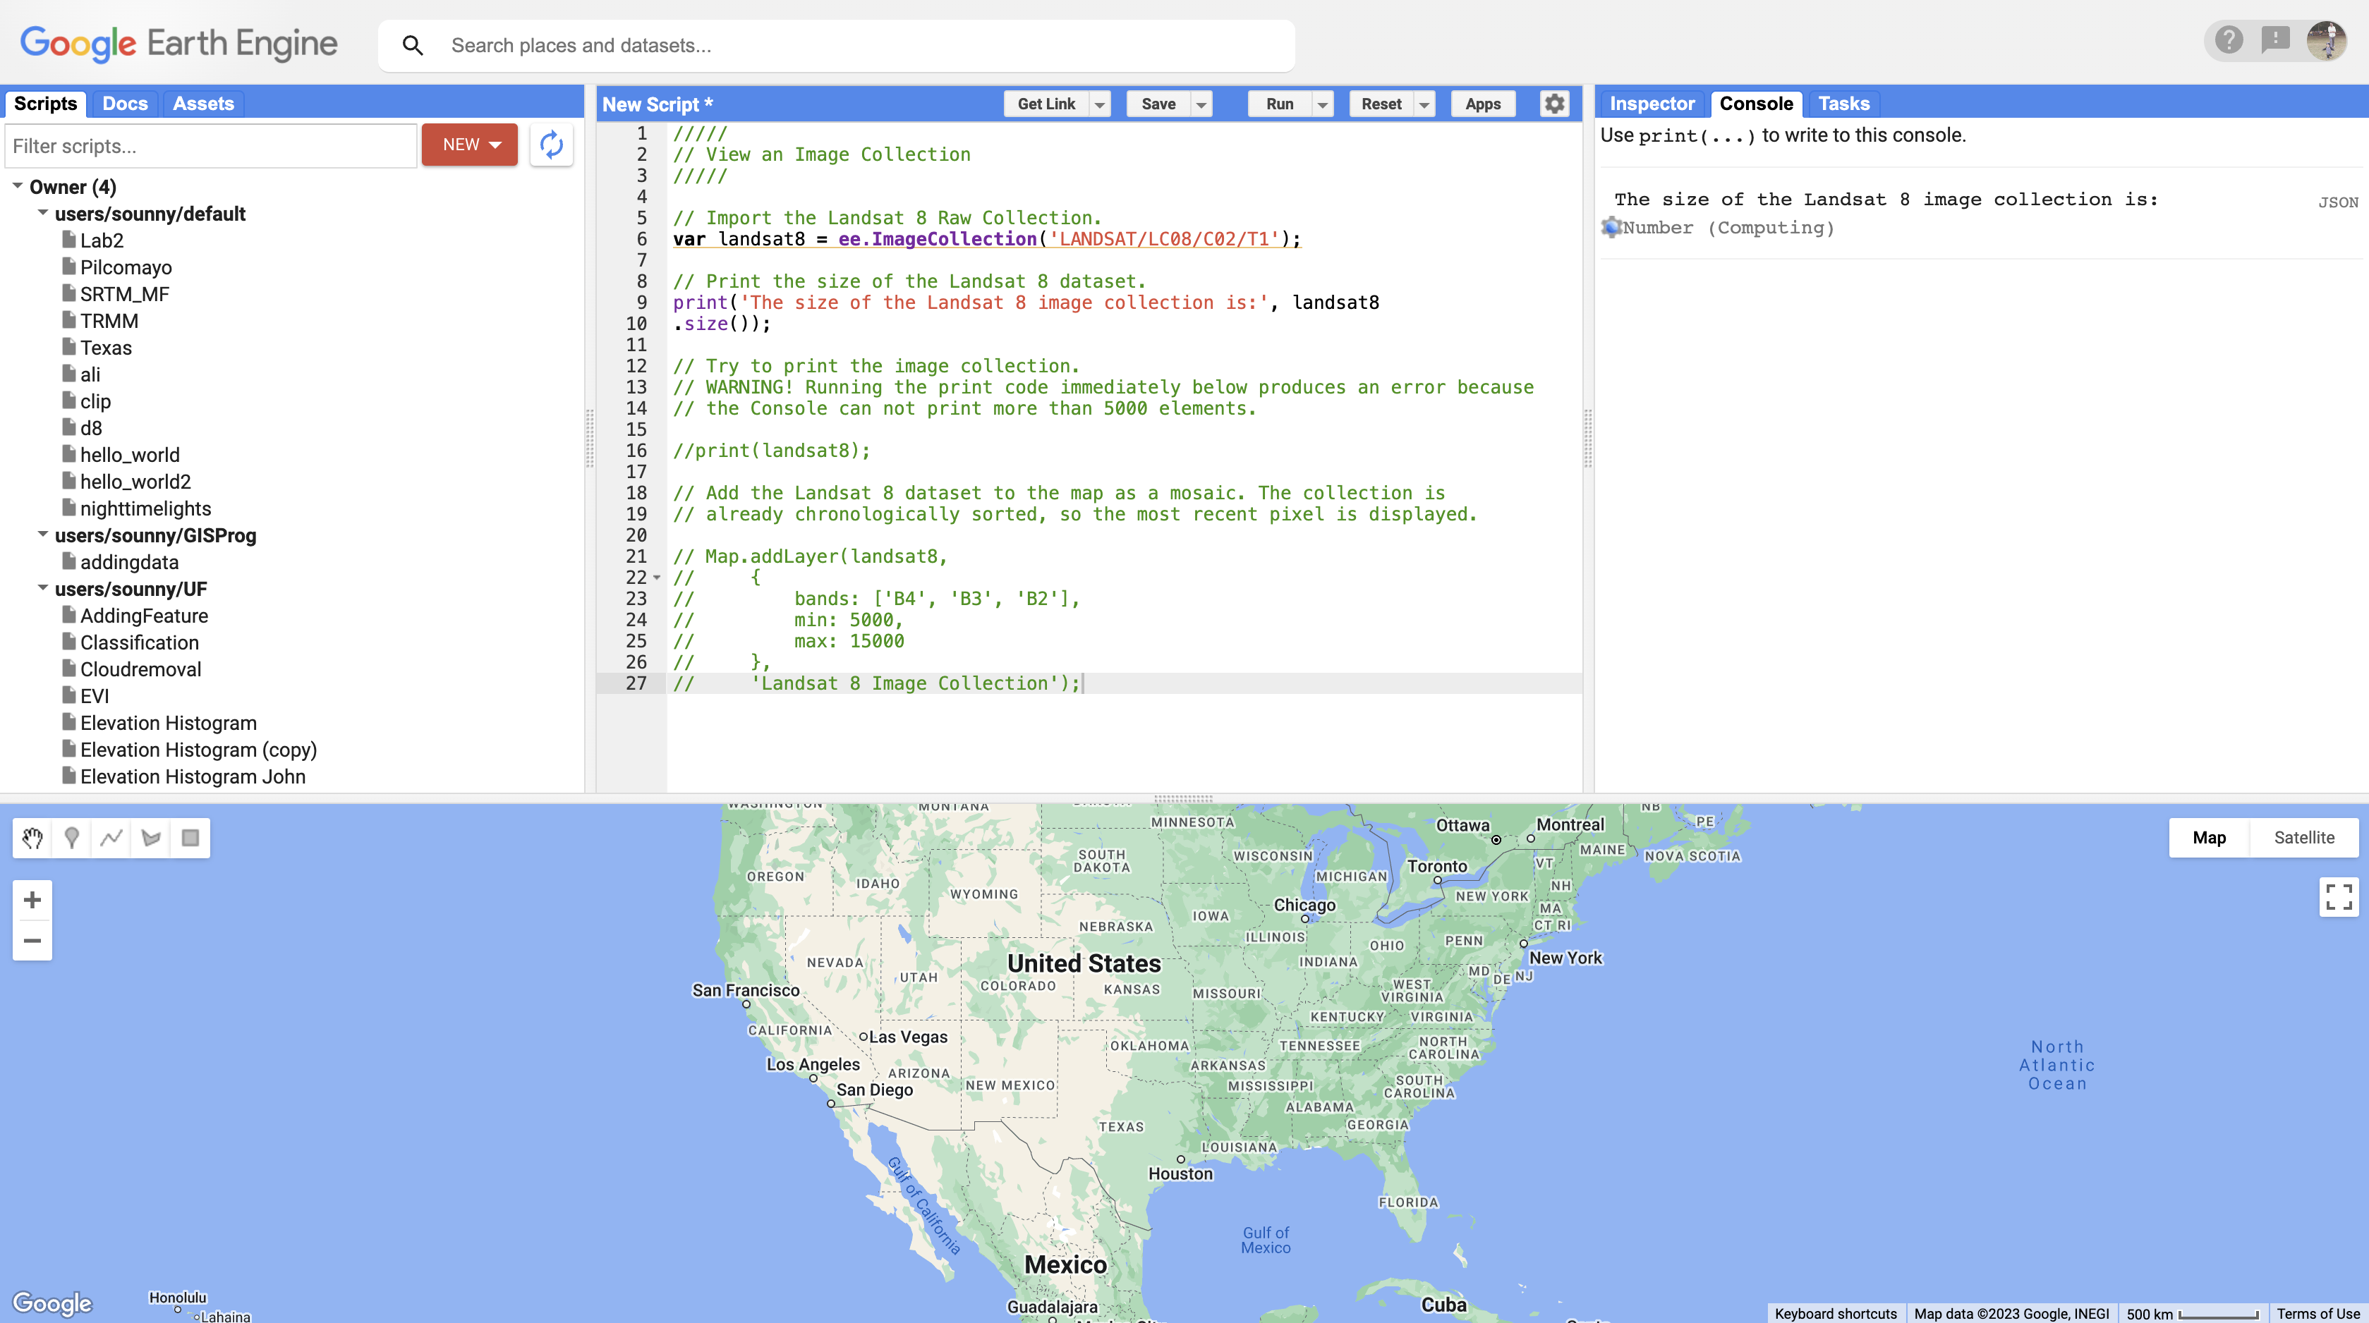Open the code editor settings gear

(1554, 104)
